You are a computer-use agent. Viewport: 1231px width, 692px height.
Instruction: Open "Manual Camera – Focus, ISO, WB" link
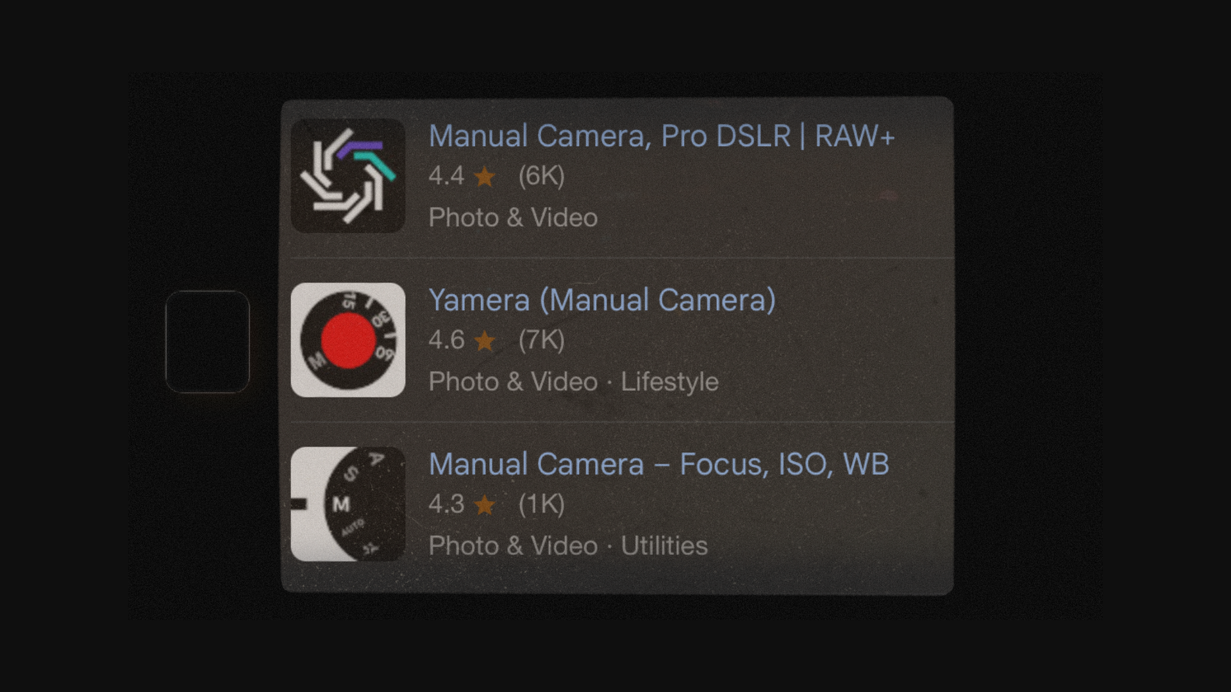658,464
